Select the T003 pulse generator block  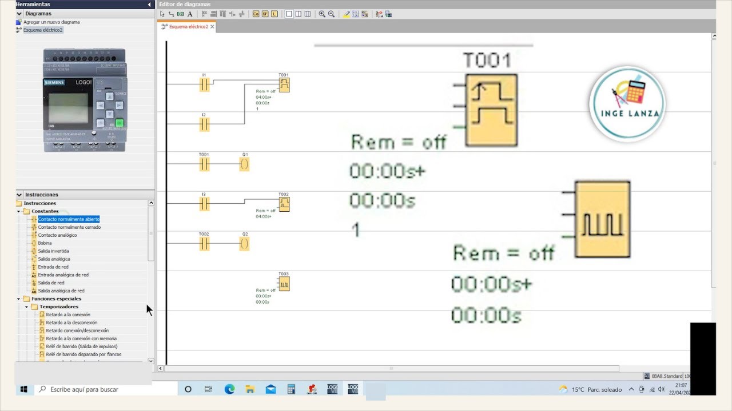pyautogui.click(x=284, y=284)
